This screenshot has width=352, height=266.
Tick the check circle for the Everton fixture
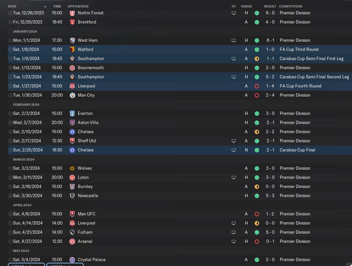pyautogui.click(x=10, y=114)
